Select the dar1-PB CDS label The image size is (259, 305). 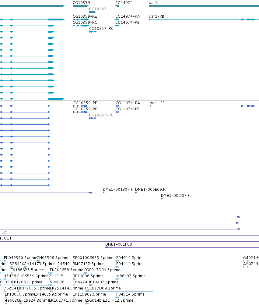[157, 103]
